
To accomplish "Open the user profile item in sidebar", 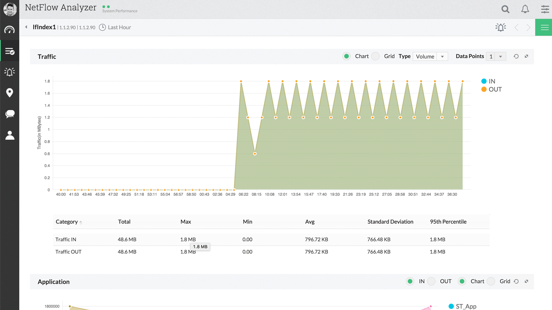I will click(10, 135).
